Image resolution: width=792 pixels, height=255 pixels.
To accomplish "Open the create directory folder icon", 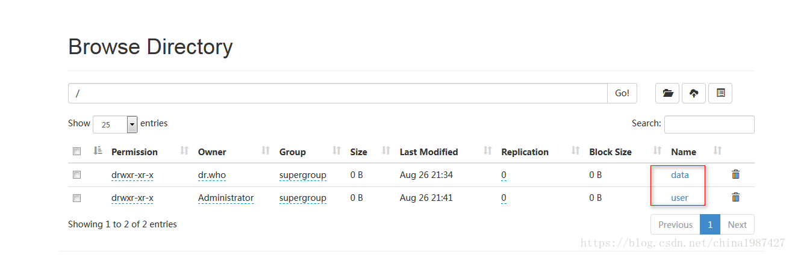I will point(667,93).
